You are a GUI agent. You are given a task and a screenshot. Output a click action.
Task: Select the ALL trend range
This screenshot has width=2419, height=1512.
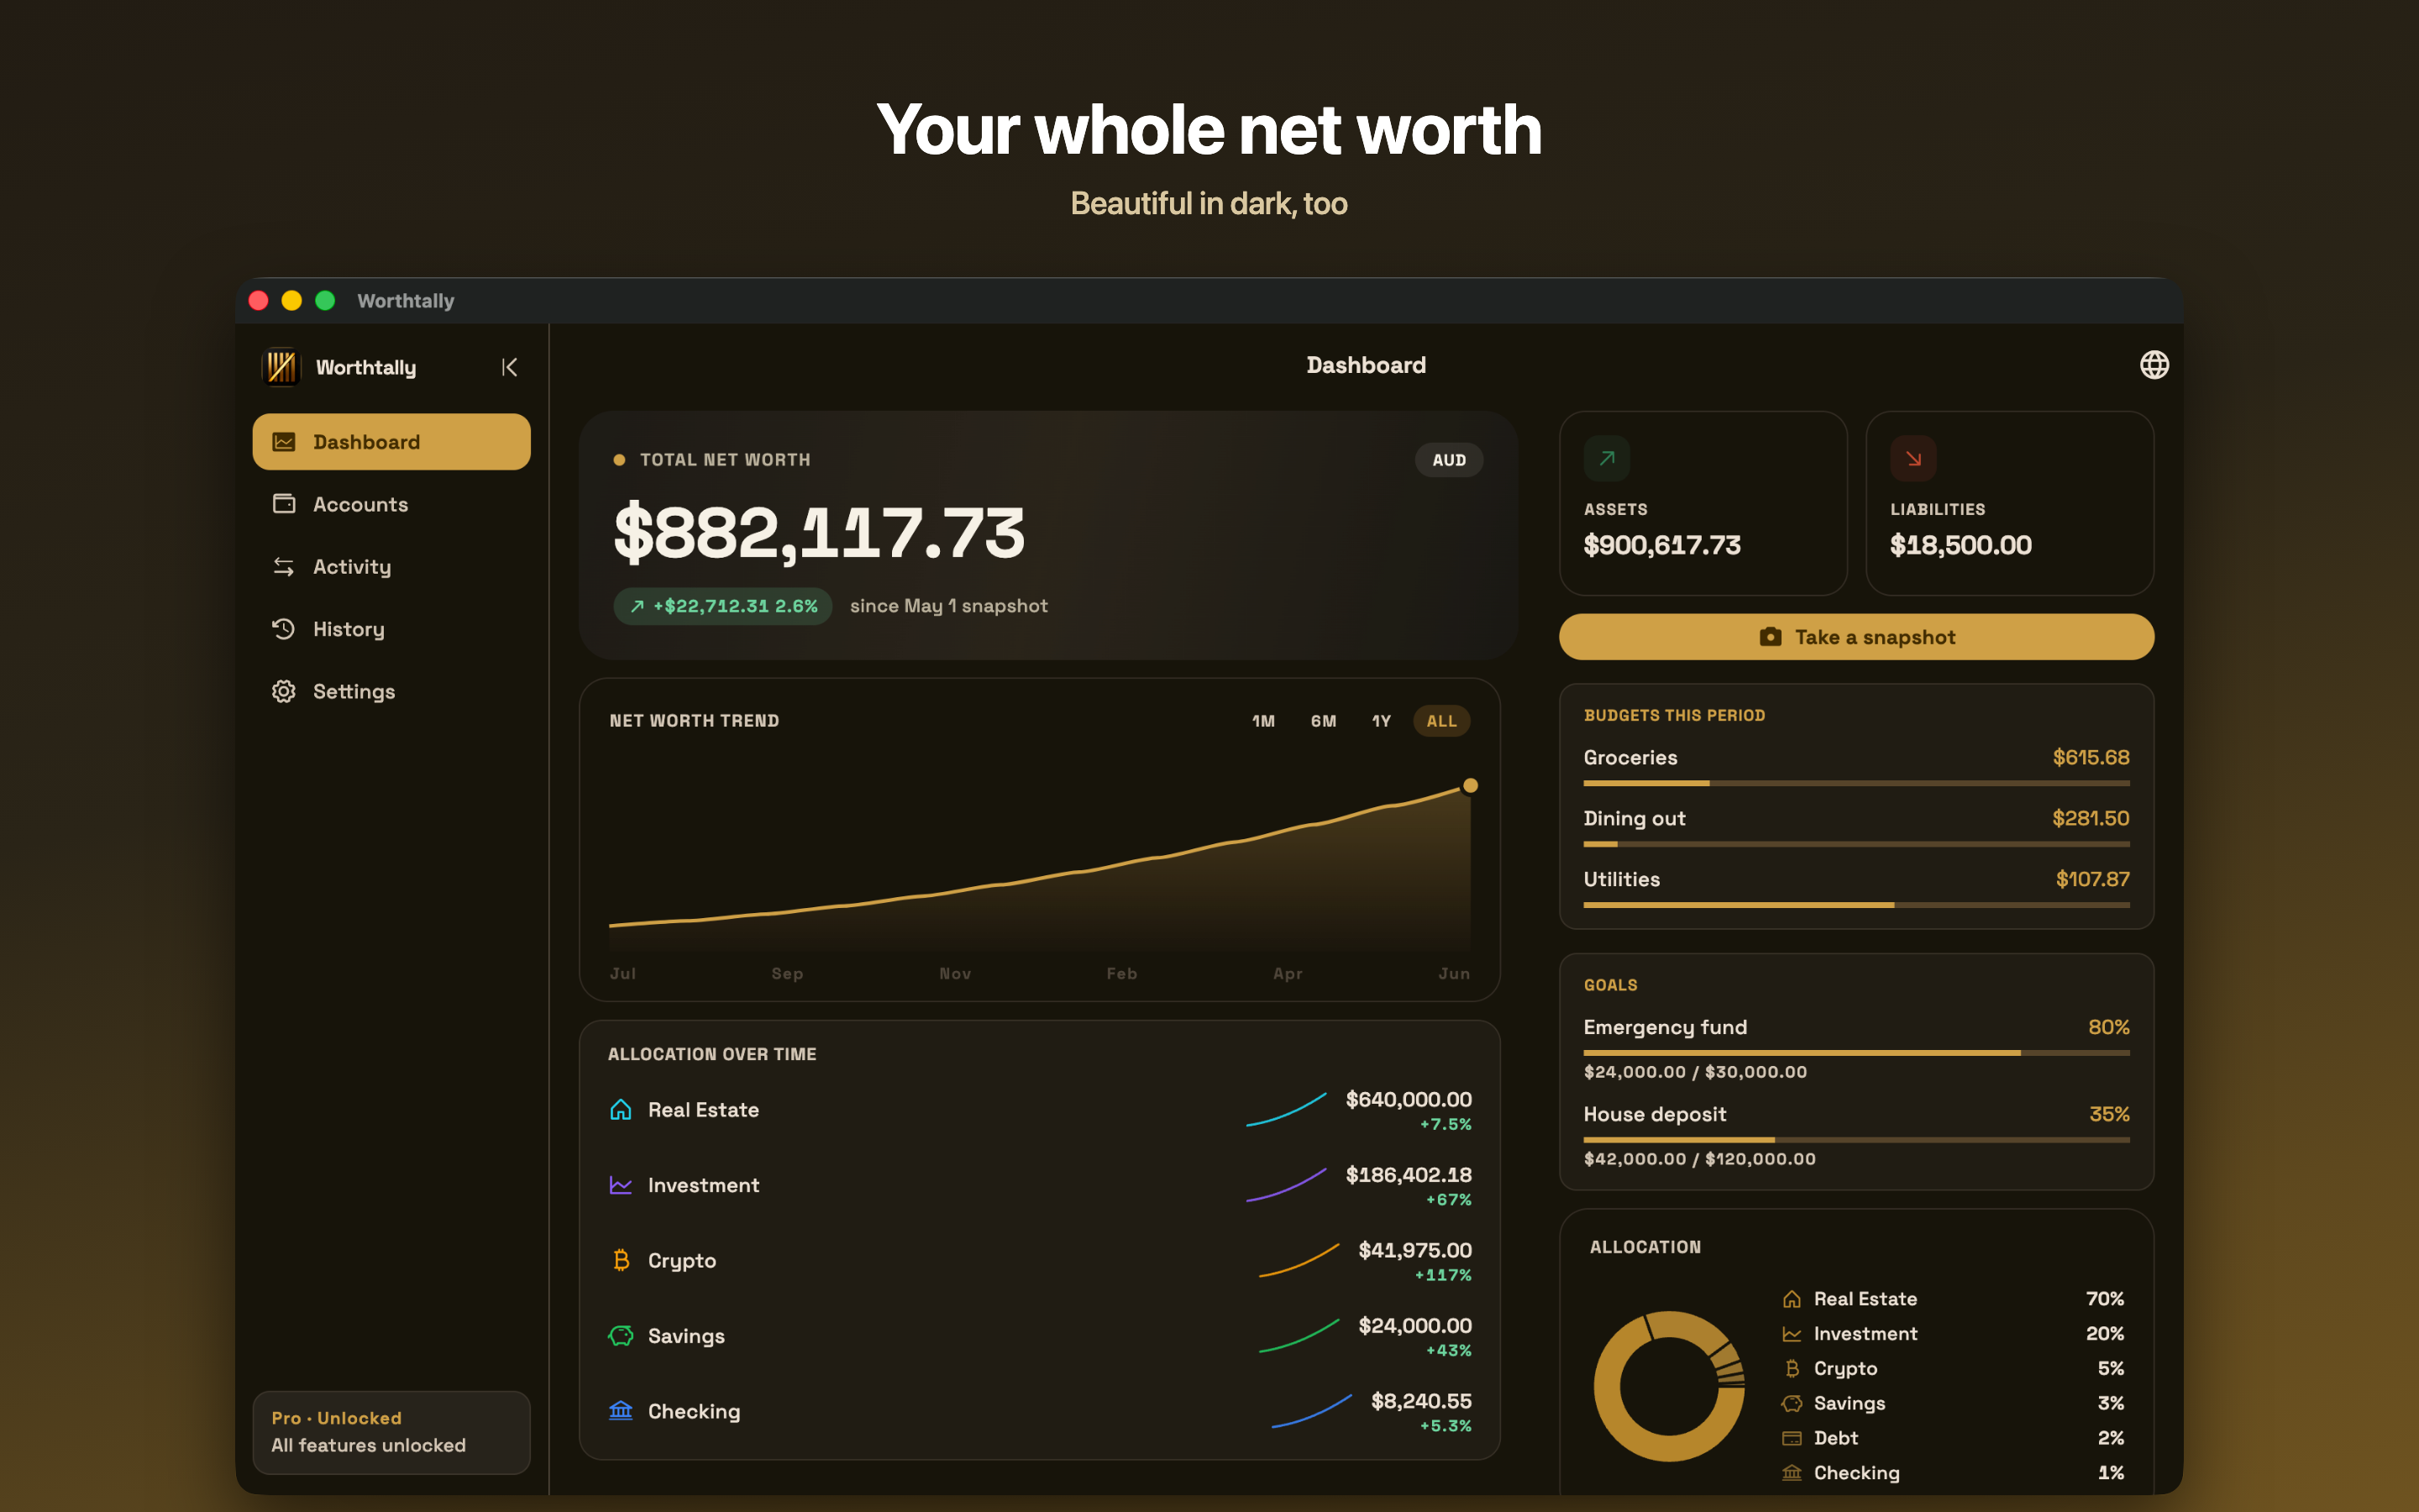[1441, 721]
